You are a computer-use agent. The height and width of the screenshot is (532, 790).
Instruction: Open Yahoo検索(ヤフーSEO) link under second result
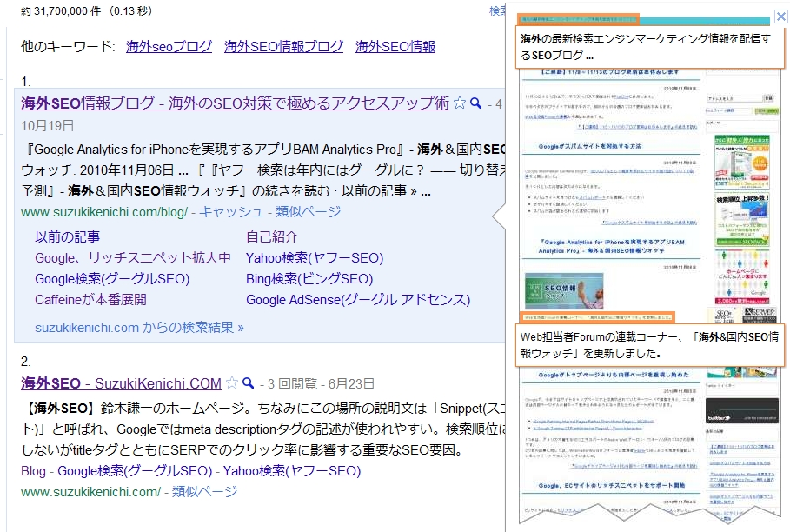[x=292, y=471]
